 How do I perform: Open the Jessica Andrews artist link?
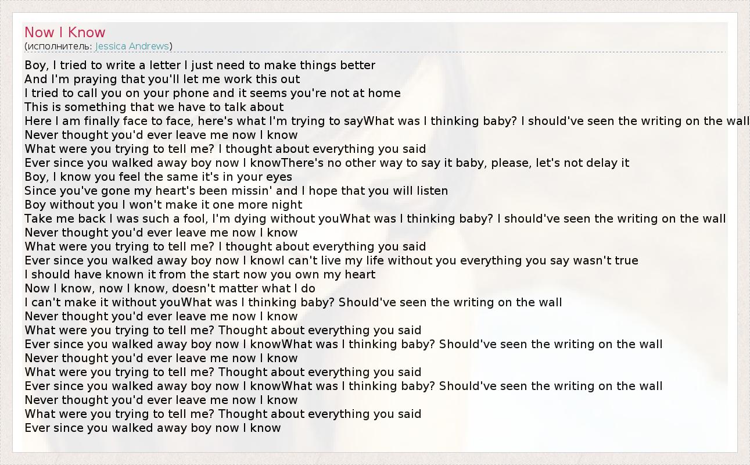pyautogui.click(x=132, y=46)
